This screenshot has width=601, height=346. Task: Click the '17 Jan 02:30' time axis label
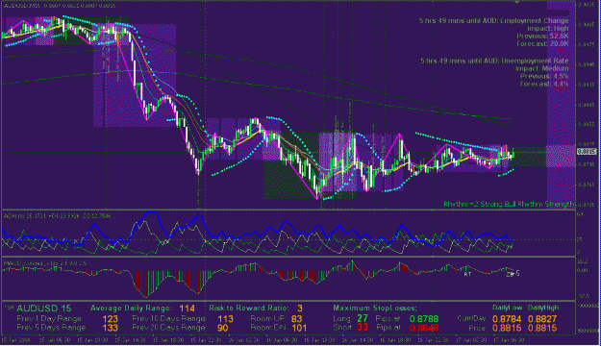point(472,339)
